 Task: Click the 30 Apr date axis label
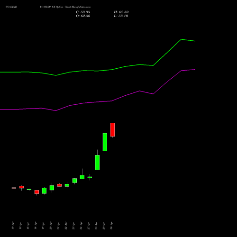(111, 226)
